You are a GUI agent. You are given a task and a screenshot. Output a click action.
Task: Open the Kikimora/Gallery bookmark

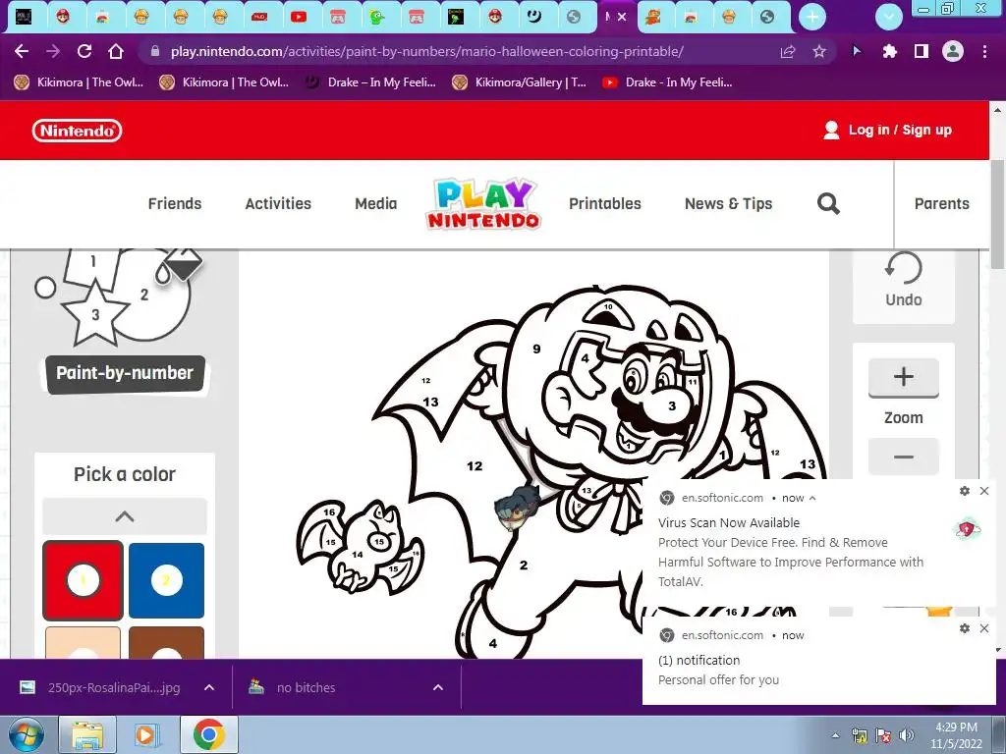pyautogui.click(x=519, y=82)
